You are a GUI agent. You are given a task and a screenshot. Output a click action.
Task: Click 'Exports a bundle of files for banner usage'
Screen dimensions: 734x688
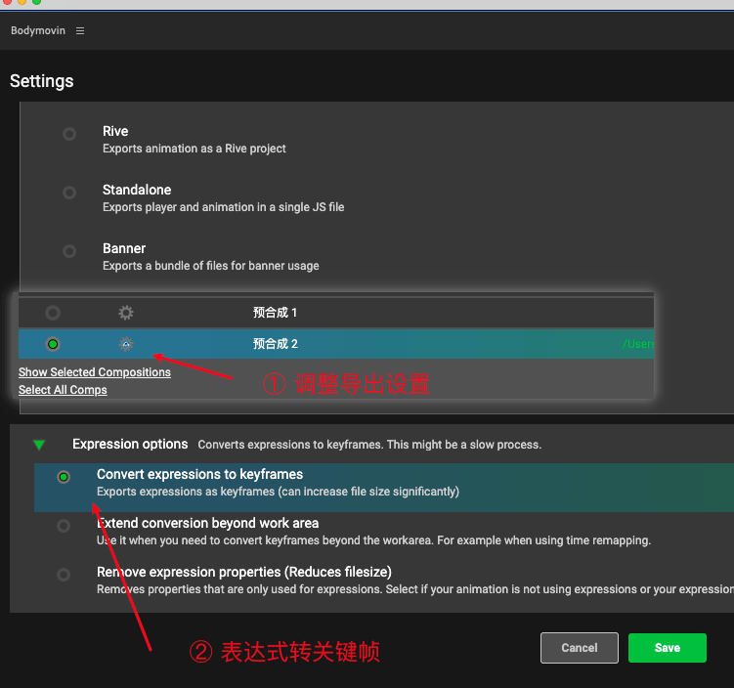pos(211,266)
